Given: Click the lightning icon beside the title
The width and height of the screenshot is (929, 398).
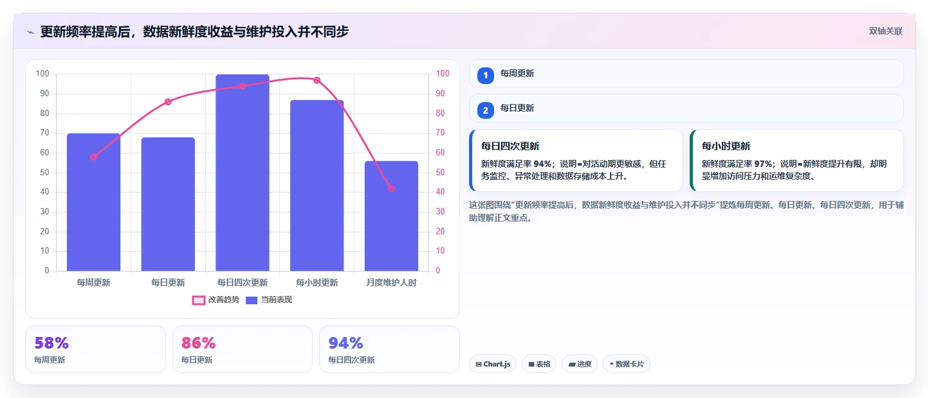Looking at the screenshot, I should [x=30, y=31].
